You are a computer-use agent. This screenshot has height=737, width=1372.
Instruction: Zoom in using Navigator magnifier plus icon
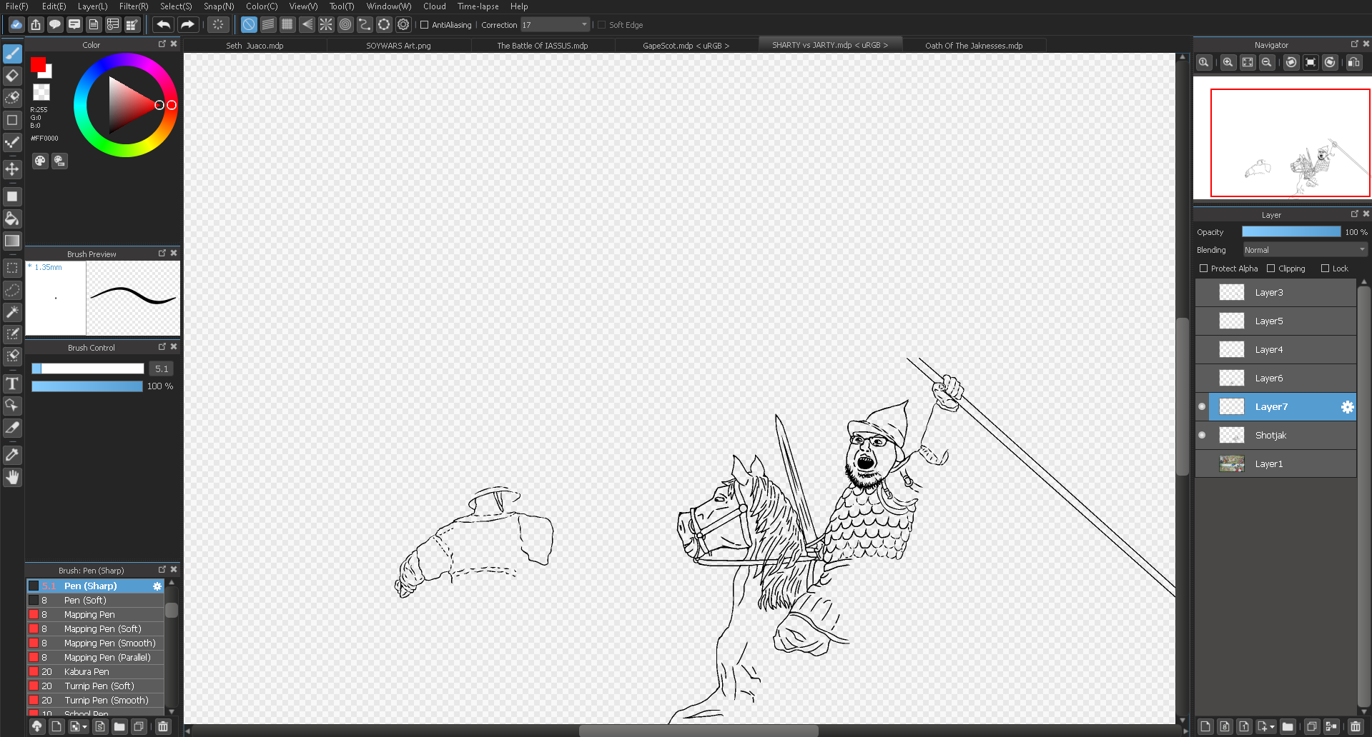(x=1228, y=63)
